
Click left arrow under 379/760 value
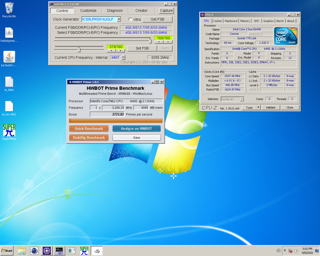pyautogui.click(x=111, y=50)
